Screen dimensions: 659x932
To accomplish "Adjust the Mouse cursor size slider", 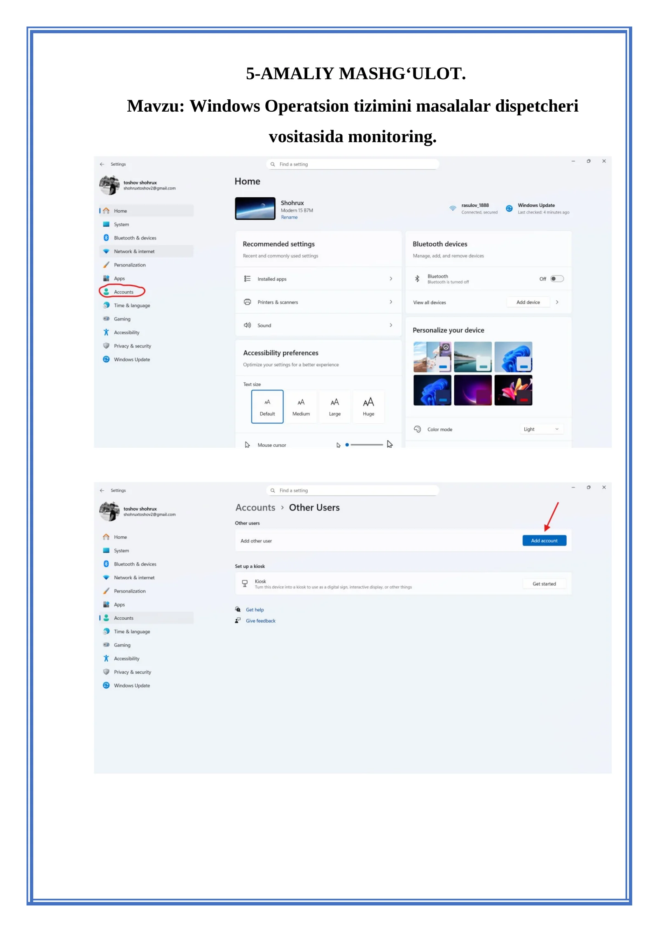I will pos(365,445).
